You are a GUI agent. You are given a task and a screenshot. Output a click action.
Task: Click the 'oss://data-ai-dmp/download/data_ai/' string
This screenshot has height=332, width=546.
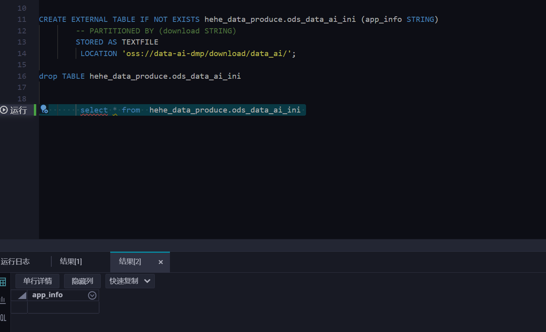tap(207, 53)
